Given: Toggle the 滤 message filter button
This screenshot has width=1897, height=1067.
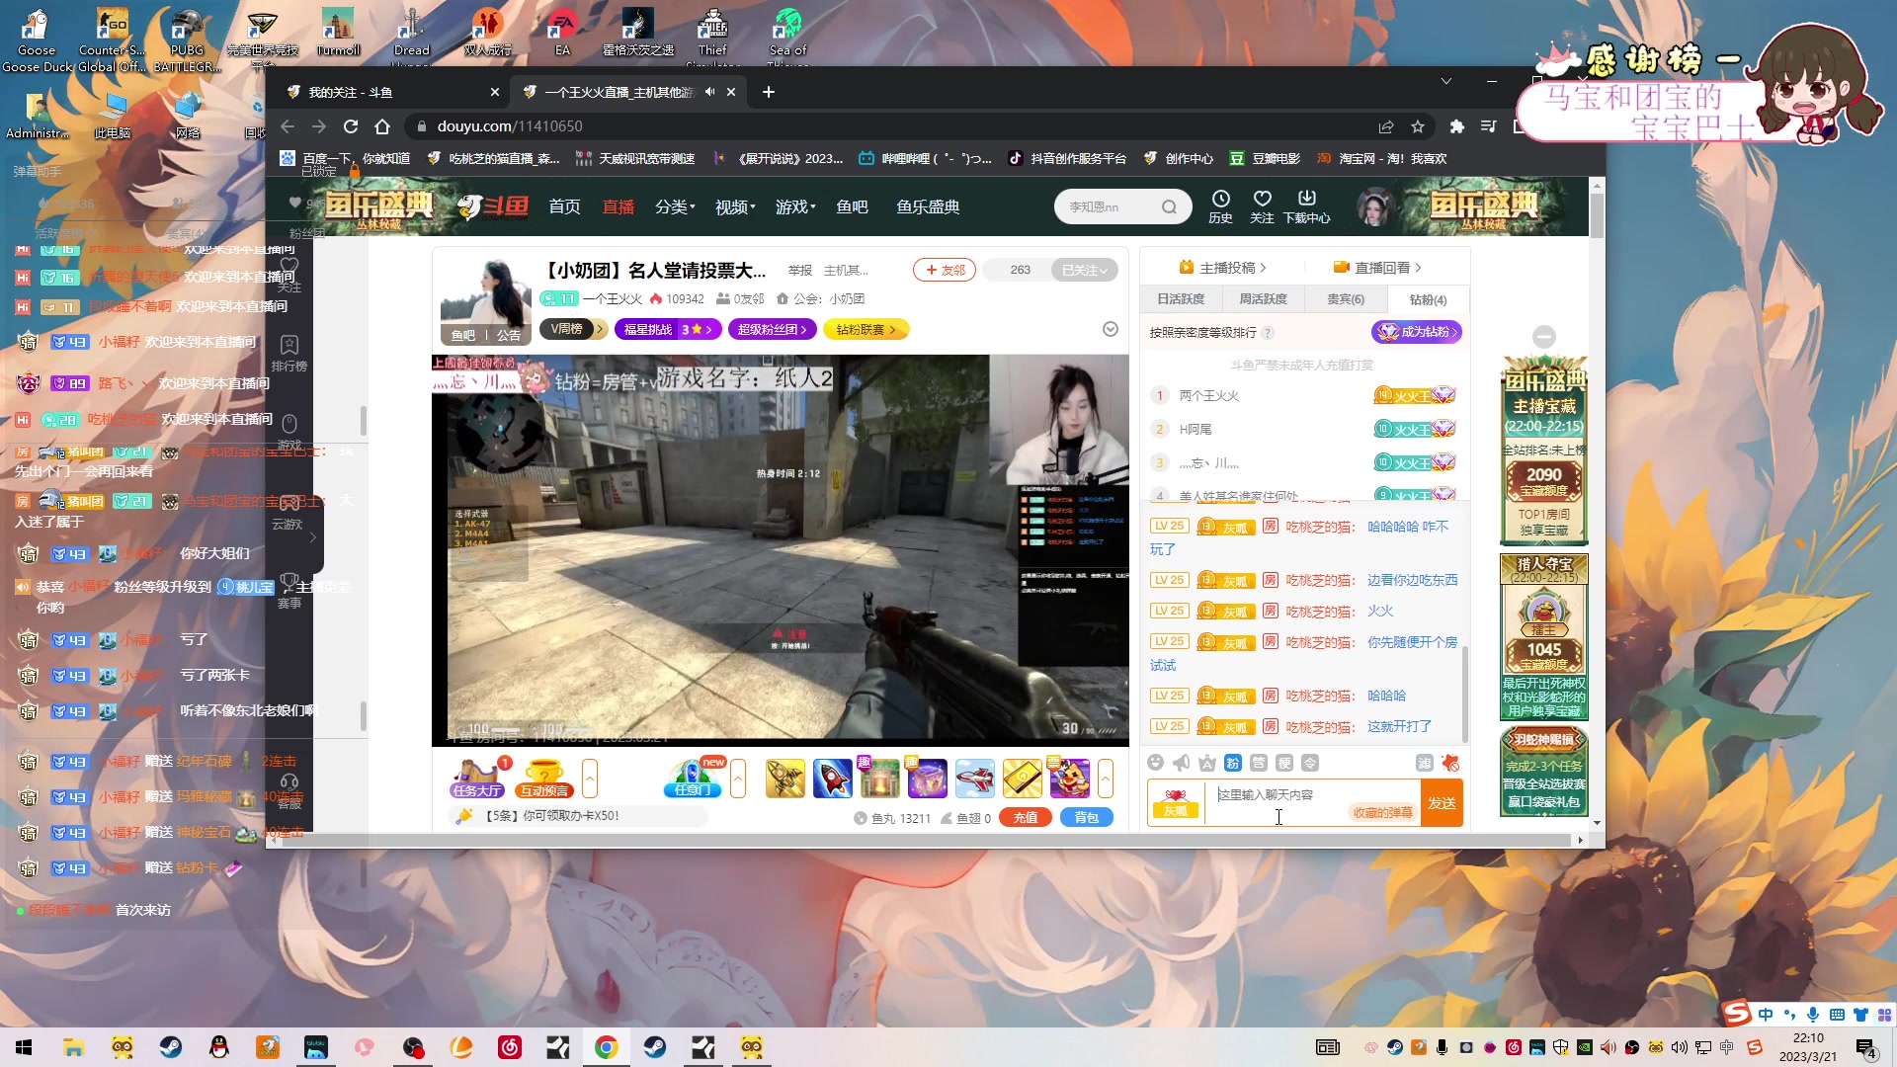Looking at the screenshot, I should (x=1424, y=763).
